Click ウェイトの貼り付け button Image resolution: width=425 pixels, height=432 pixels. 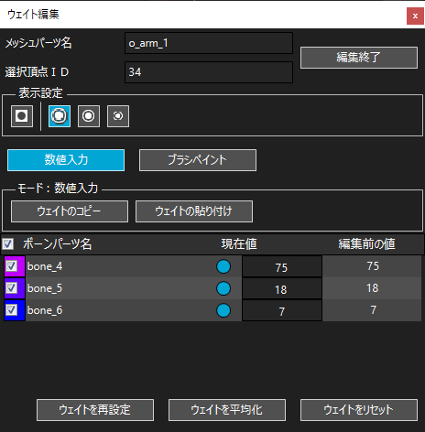click(x=194, y=211)
